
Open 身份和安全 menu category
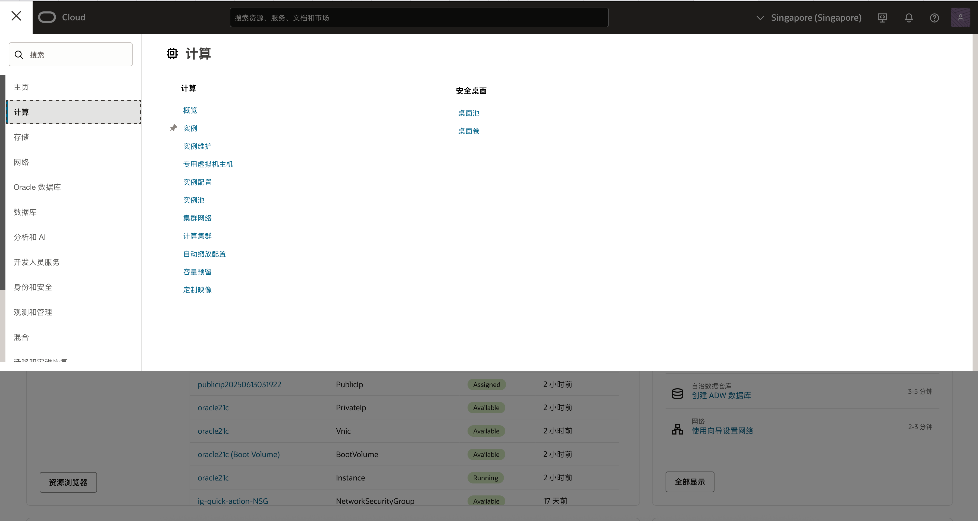point(33,287)
